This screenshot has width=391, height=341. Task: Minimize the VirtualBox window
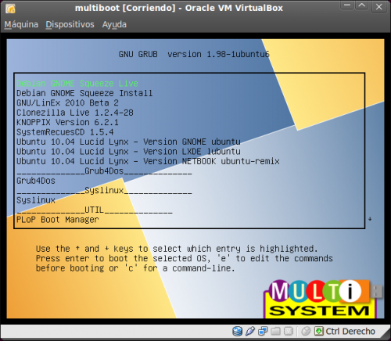point(347,5)
